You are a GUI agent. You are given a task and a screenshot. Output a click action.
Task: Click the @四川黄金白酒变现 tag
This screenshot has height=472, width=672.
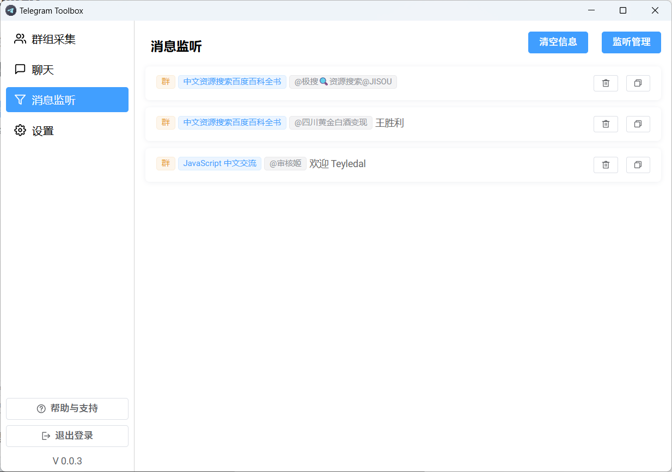331,122
